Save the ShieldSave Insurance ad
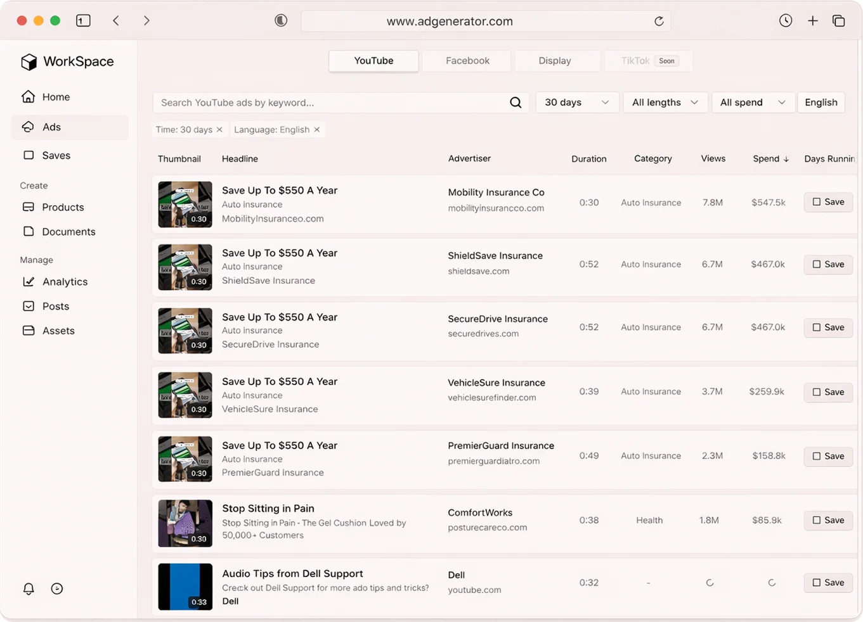The image size is (863, 622). click(828, 264)
